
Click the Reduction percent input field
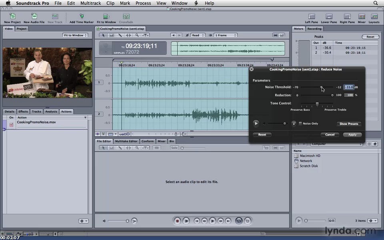click(x=349, y=95)
